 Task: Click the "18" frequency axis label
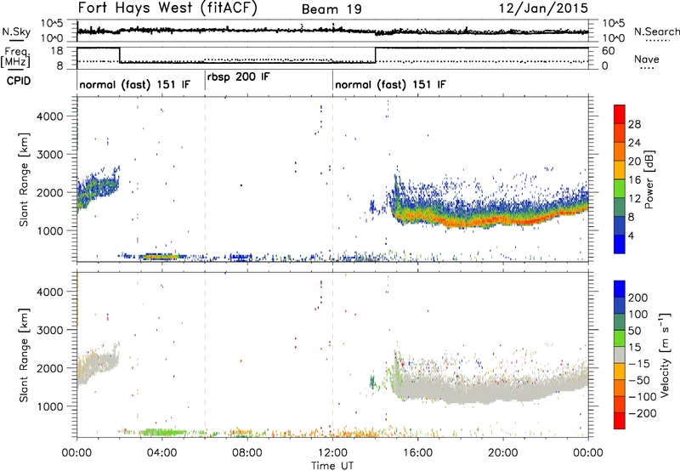57,51
